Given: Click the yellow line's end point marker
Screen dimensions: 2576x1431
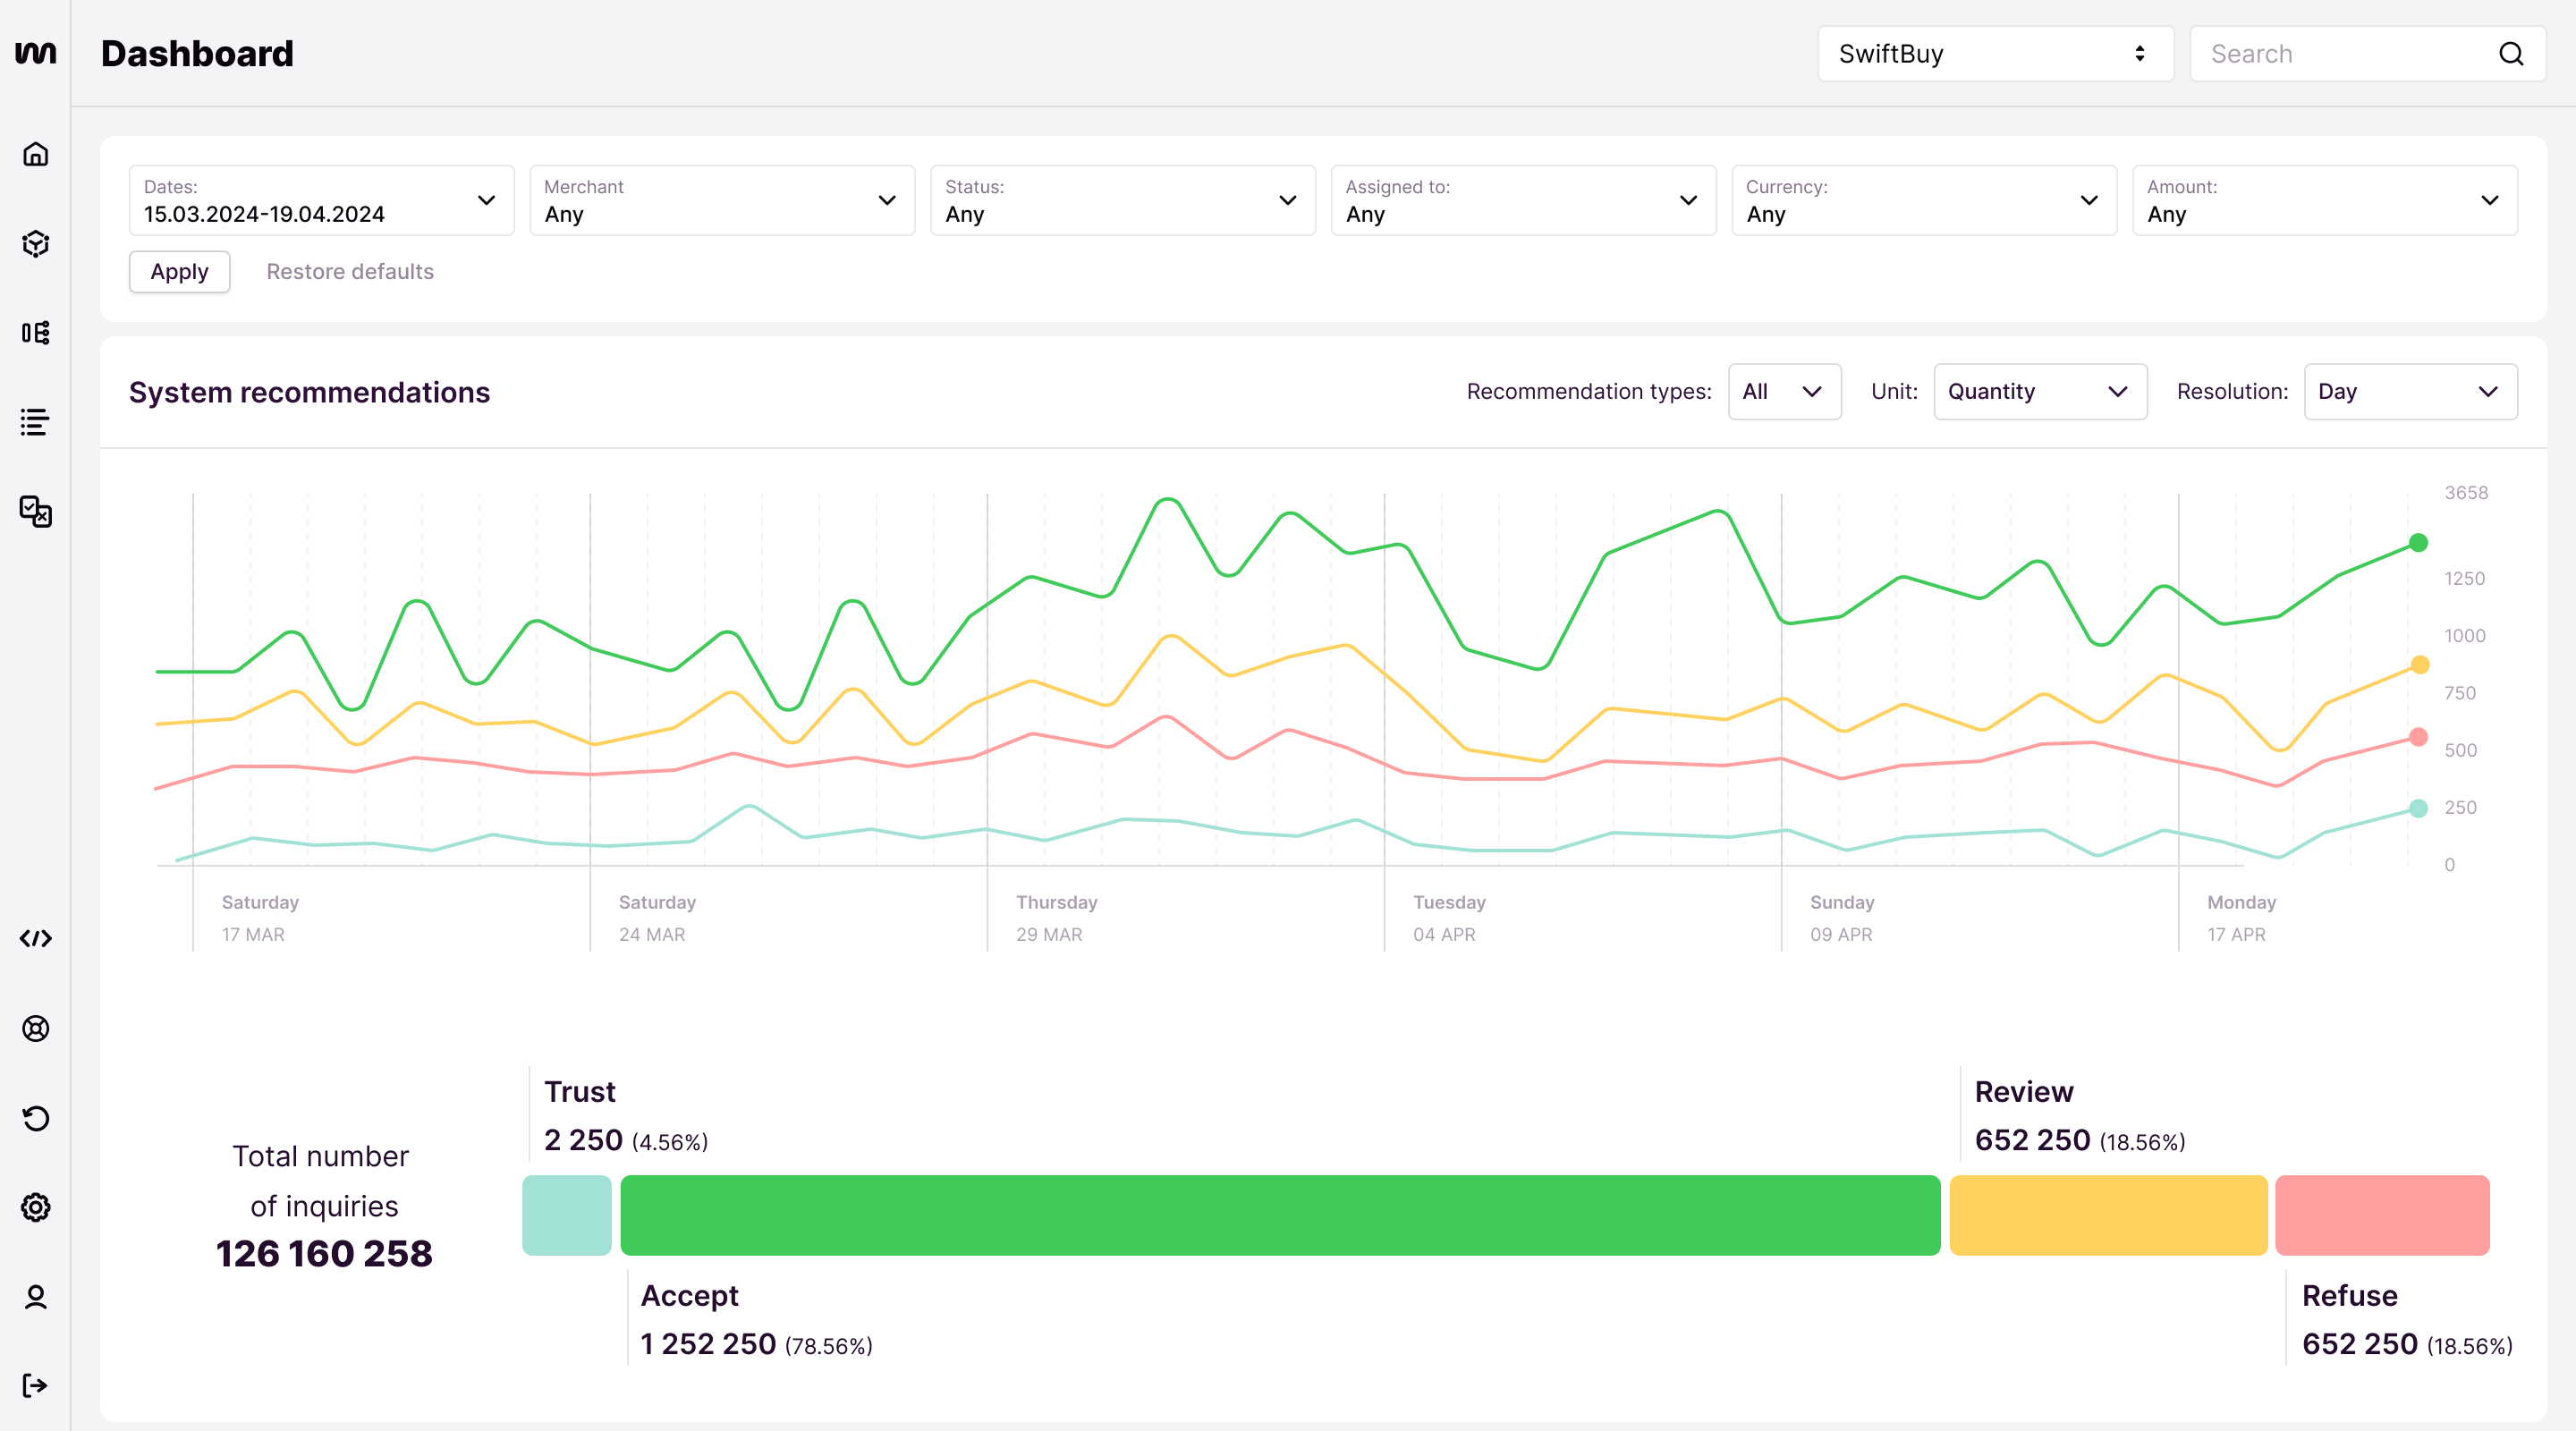Looking at the screenshot, I should coord(2420,665).
